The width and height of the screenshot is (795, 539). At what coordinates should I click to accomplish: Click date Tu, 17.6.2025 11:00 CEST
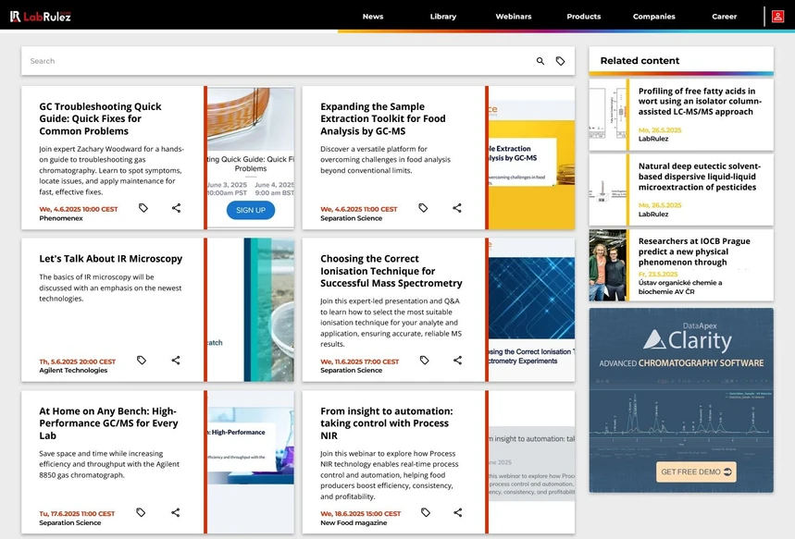pos(77,513)
